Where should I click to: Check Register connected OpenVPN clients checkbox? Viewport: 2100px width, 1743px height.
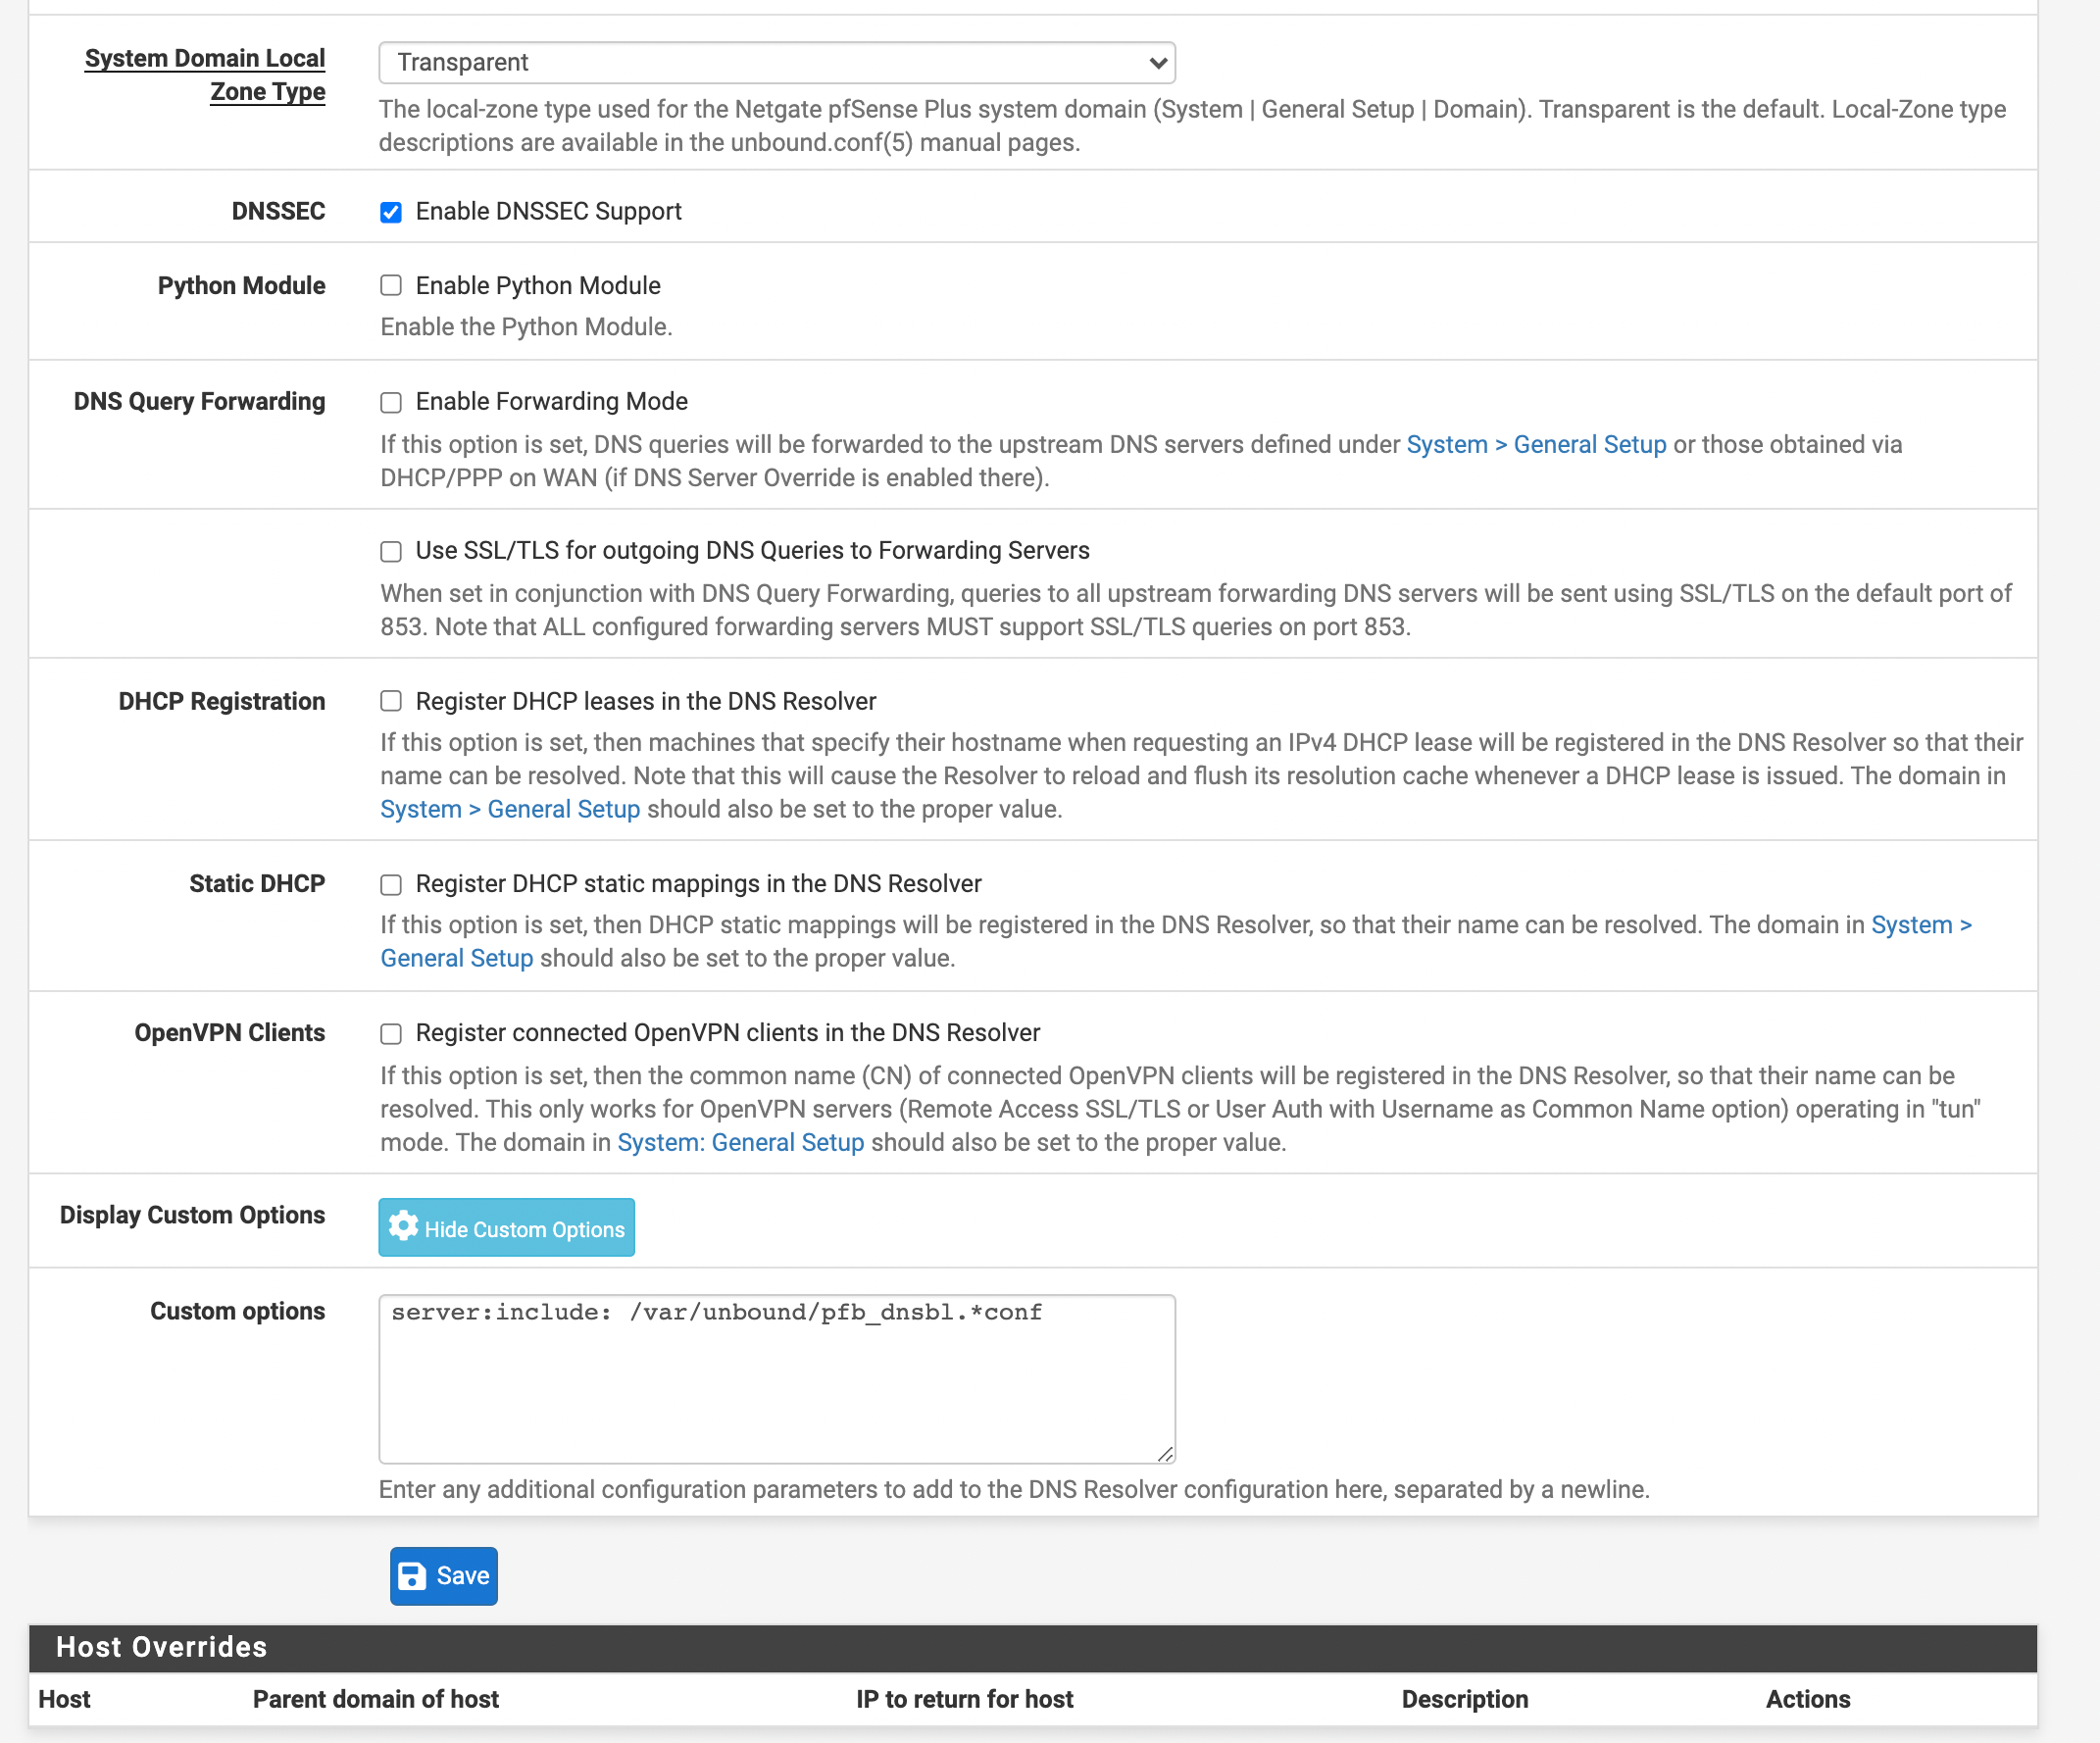(x=391, y=1033)
